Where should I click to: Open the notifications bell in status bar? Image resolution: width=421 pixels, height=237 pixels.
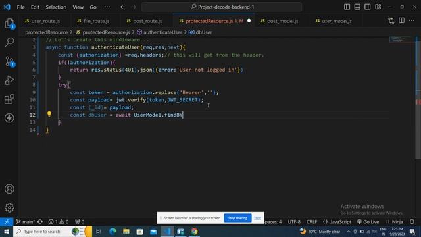click(x=412, y=222)
